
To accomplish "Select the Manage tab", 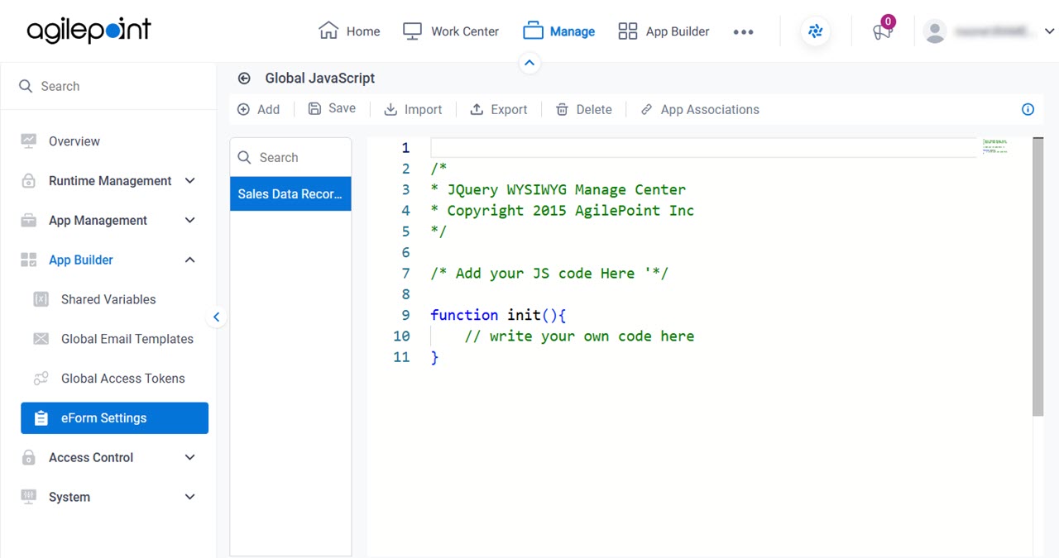I will click(x=559, y=31).
